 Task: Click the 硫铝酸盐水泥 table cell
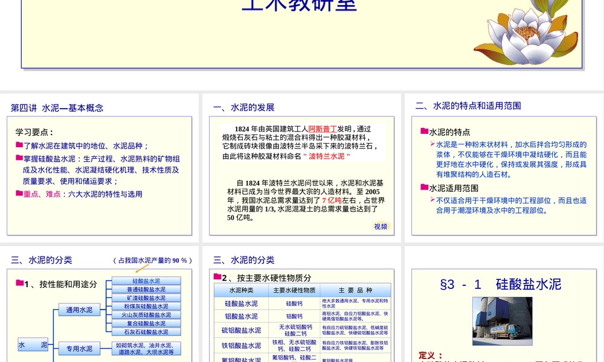pos(241,330)
